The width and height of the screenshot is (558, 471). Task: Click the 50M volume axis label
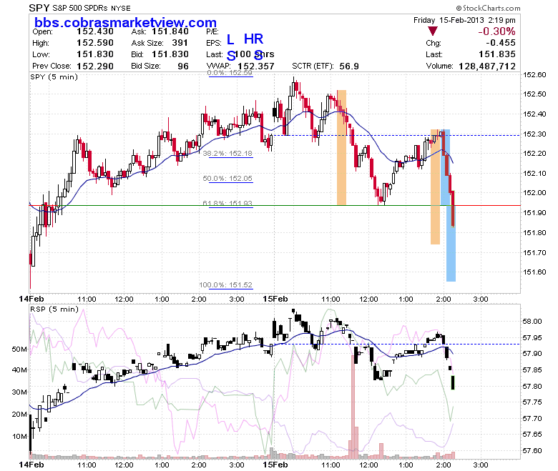19,349
